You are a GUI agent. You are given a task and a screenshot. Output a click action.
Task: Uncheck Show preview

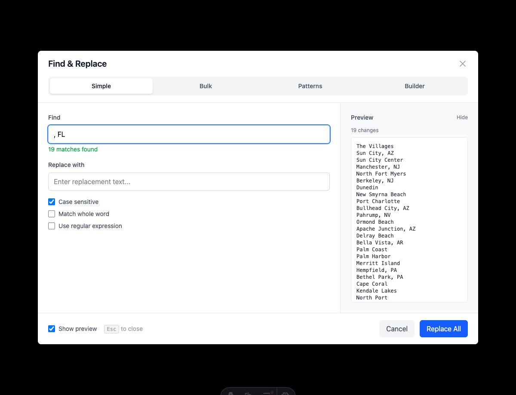click(x=52, y=329)
